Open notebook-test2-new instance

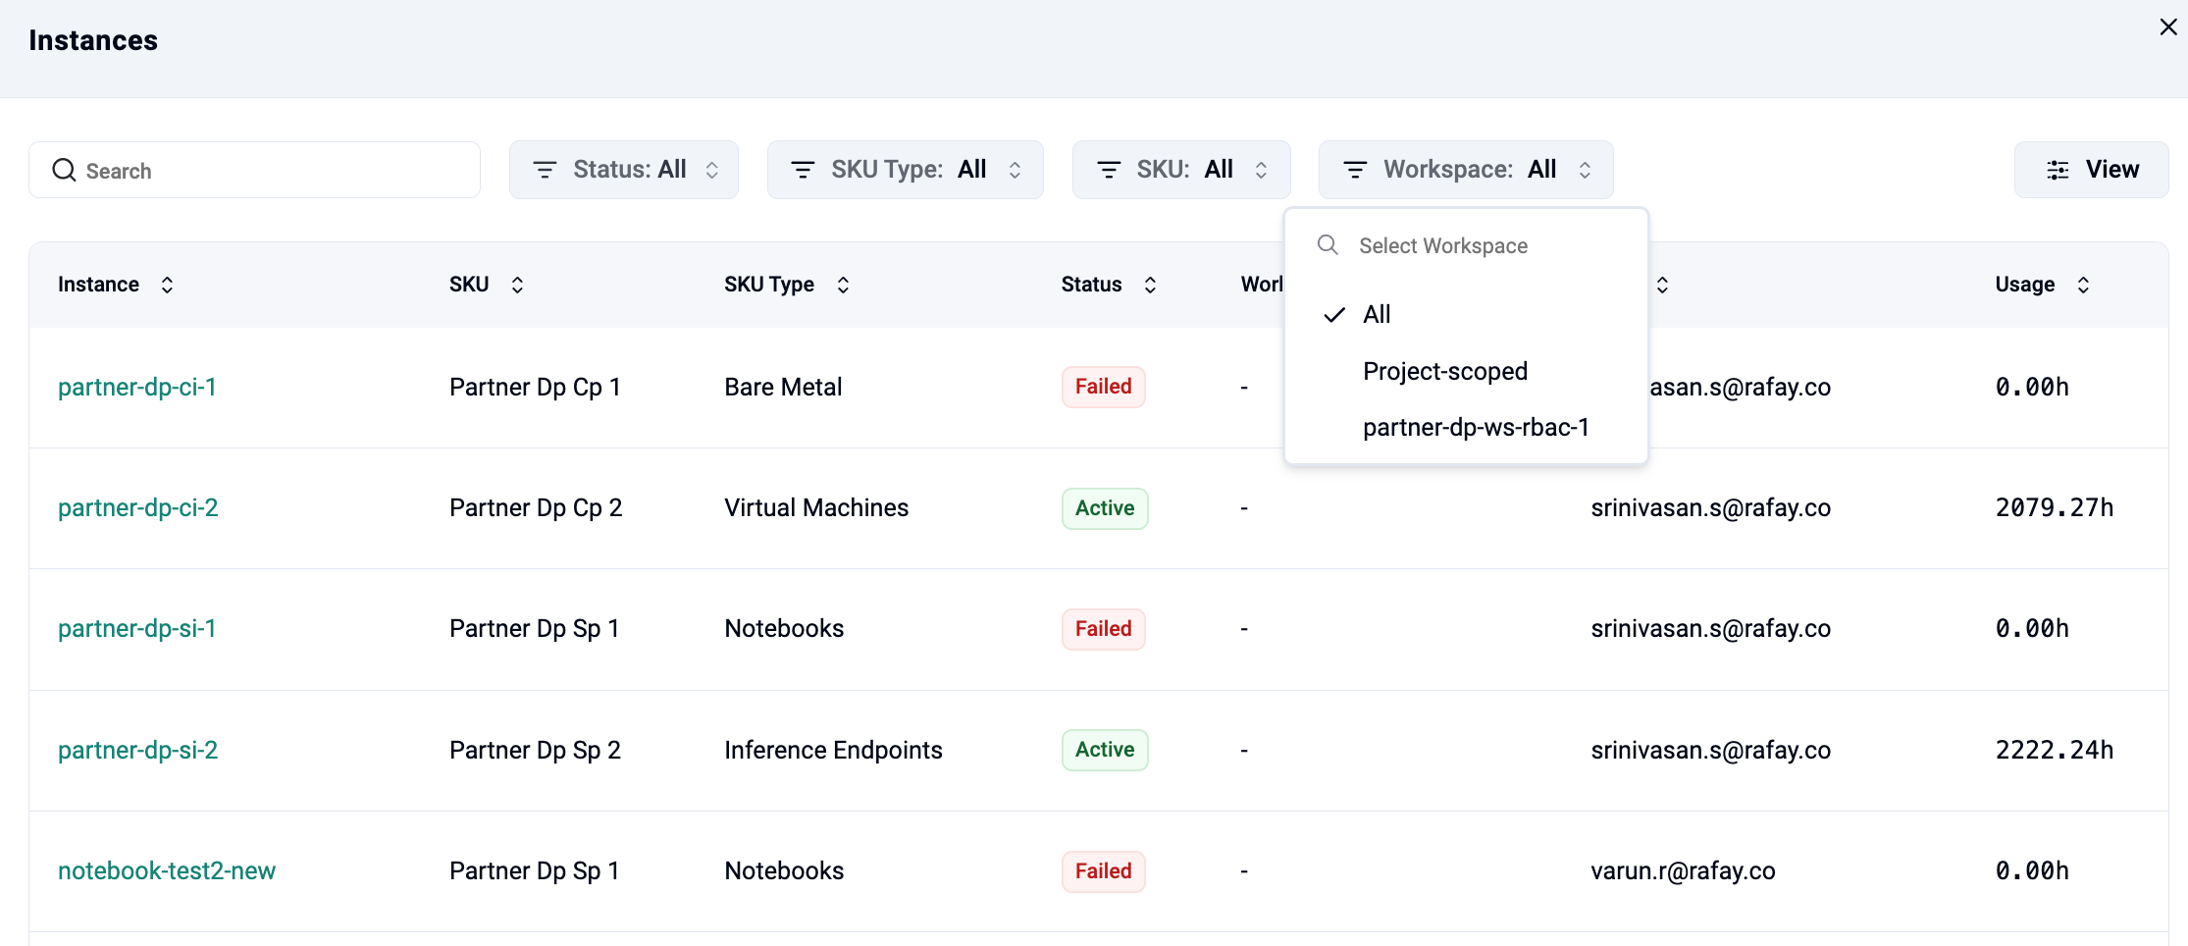167,871
